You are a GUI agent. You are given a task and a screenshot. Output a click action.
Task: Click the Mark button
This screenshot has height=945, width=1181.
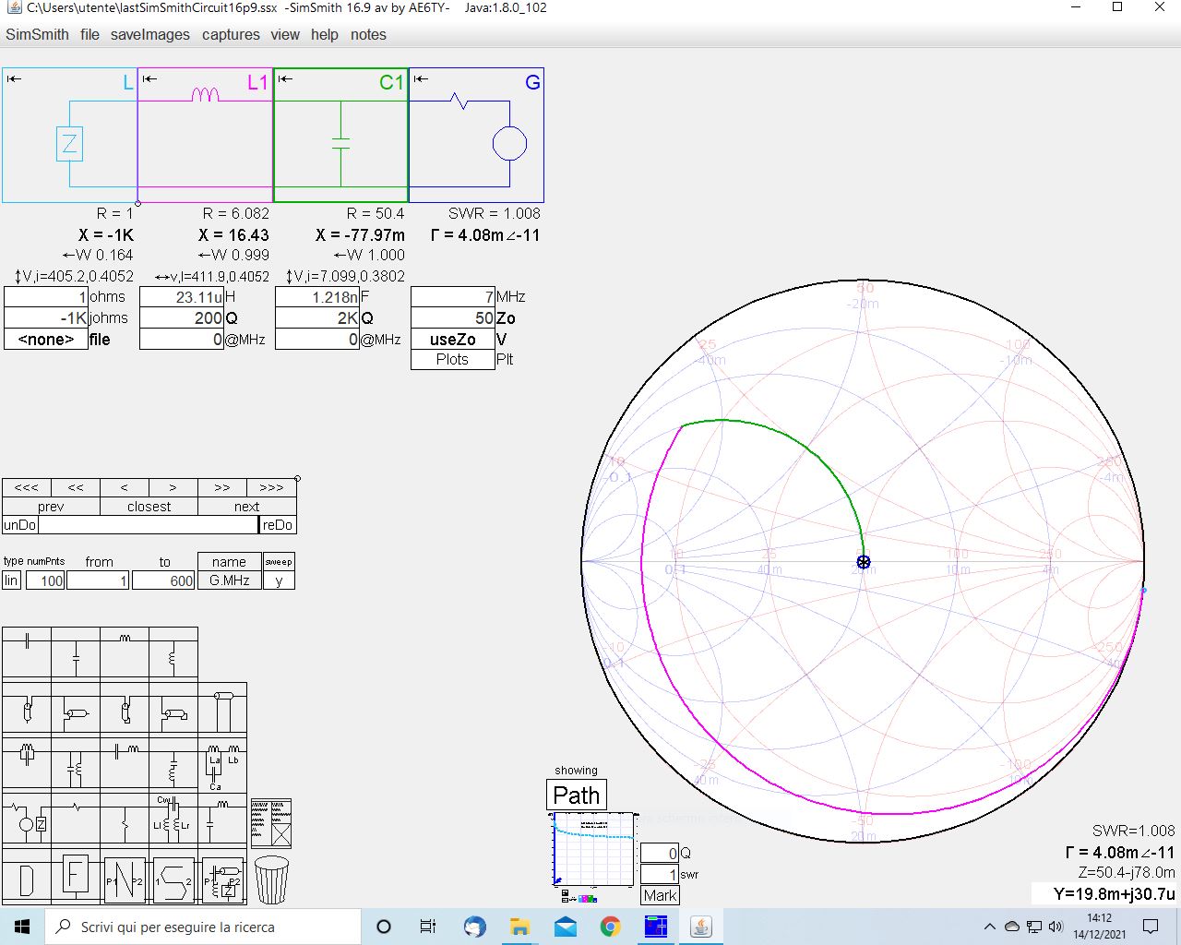[661, 895]
